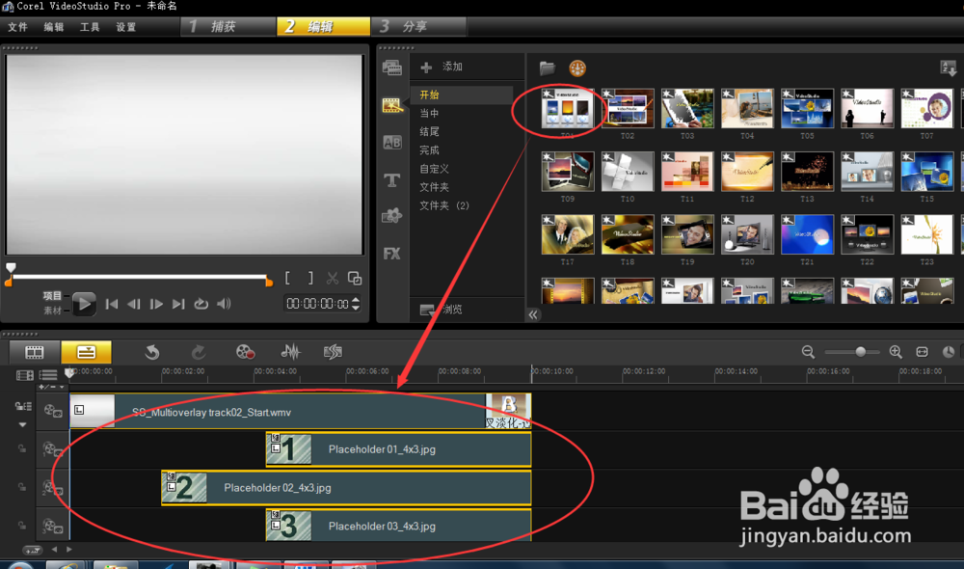Set the mark-in point bracket
The image size is (964, 569).
(x=287, y=278)
